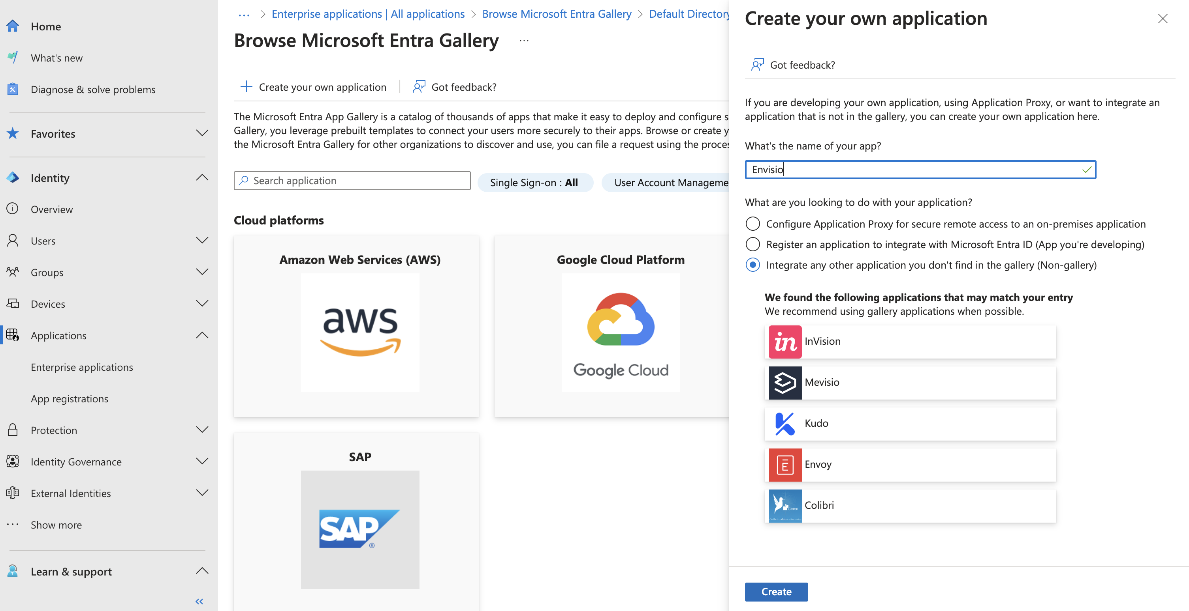Click Show more in sidebar
This screenshot has height=611, width=1189.
(56, 525)
